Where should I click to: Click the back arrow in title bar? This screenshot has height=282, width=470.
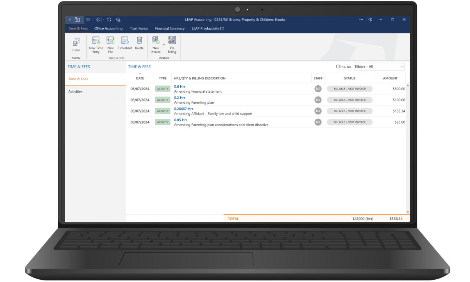click(x=70, y=20)
